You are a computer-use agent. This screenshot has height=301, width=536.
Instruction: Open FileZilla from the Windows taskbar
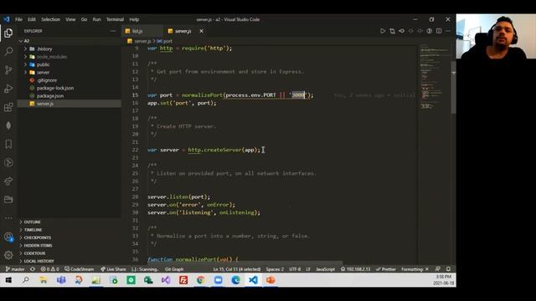[183, 280]
